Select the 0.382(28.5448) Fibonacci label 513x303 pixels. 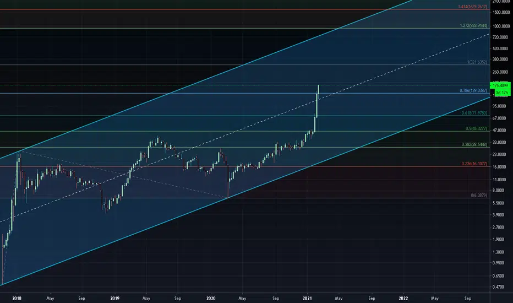(x=474, y=144)
